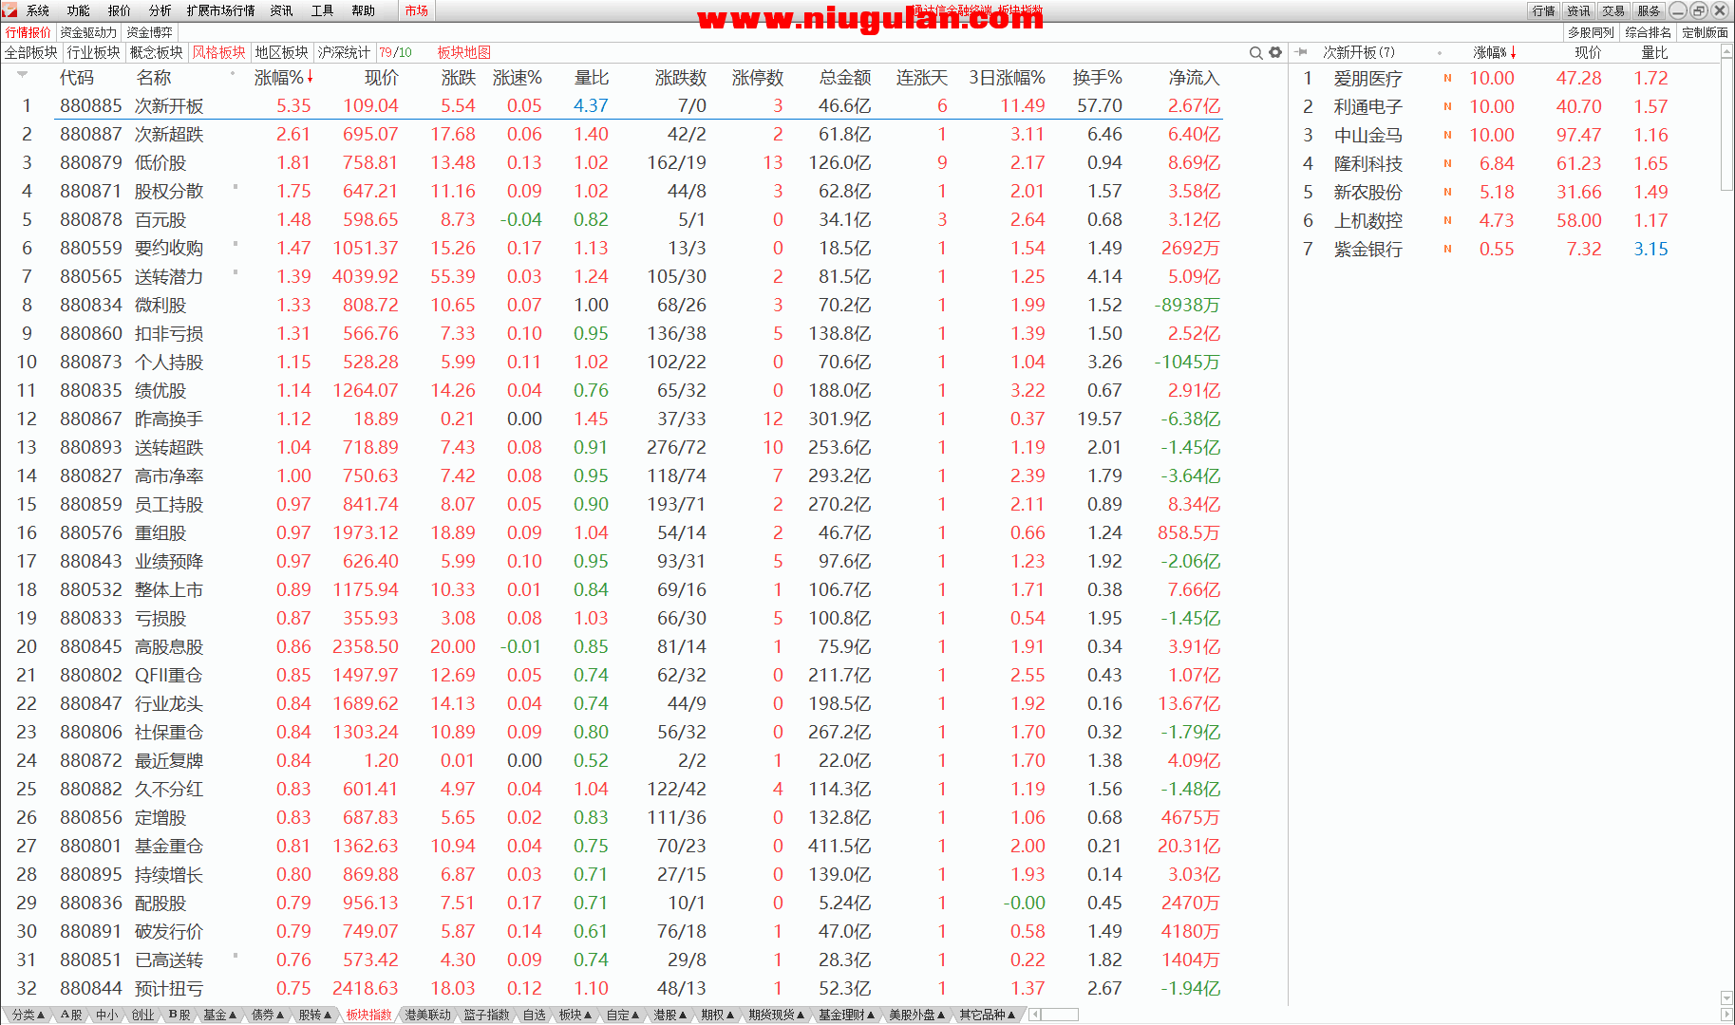Image resolution: width=1735 pixels, height=1025 pixels.
Task: Open the 多股同列 view
Action: tap(1591, 32)
